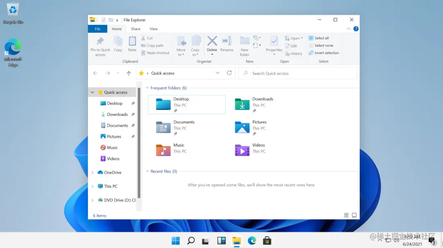Switch to large icons view in status bar

coord(354,215)
